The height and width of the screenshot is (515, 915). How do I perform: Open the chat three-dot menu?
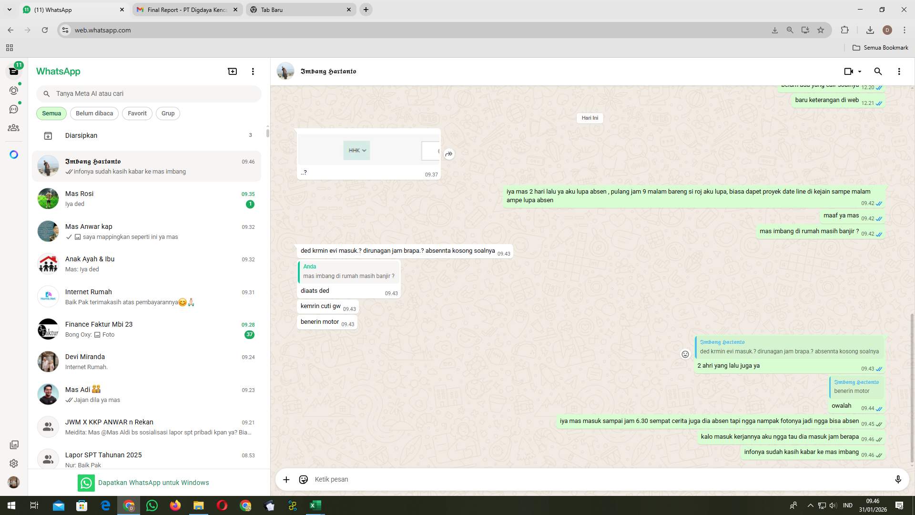[899, 71]
